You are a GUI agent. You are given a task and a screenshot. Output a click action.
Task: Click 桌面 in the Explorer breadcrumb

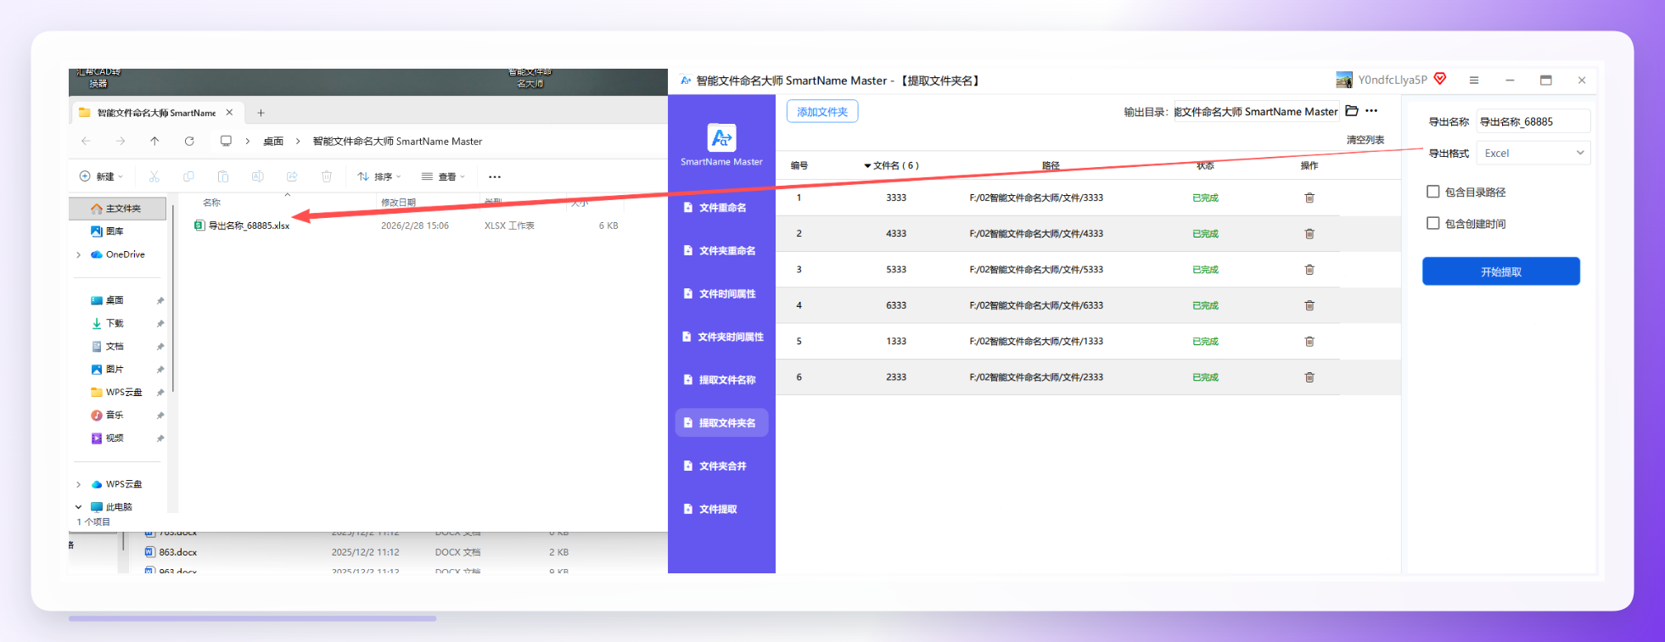coord(273,142)
